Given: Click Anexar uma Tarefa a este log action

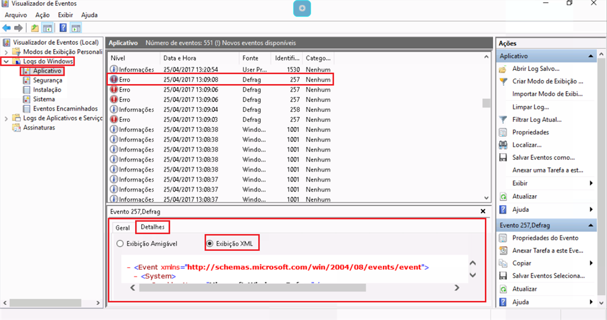Looking at the screenshot, I should [x=548, y=170].
